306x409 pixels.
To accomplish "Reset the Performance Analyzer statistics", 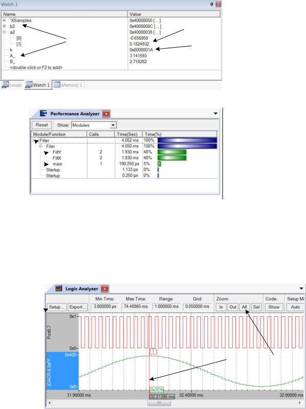I will [x=42, y=125].
